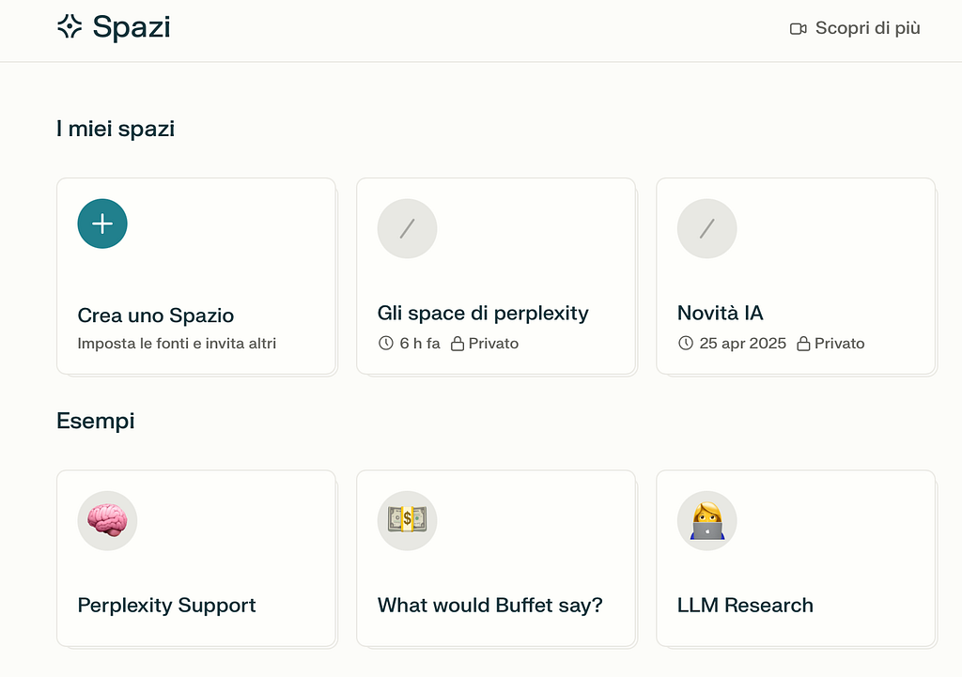The height and width of the screenshot is (677, 962).
Task: Click the lock icon on Novità IA card
Action: point(803,344)
